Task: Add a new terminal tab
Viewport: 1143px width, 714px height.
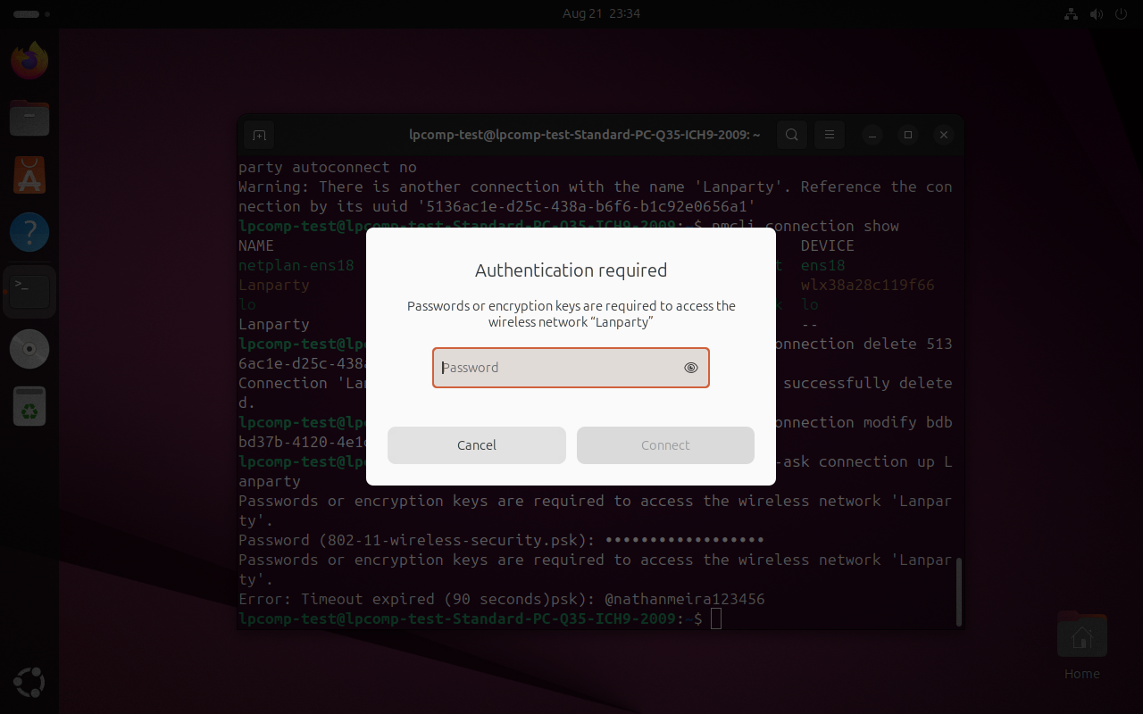Action: coord(259,135)
